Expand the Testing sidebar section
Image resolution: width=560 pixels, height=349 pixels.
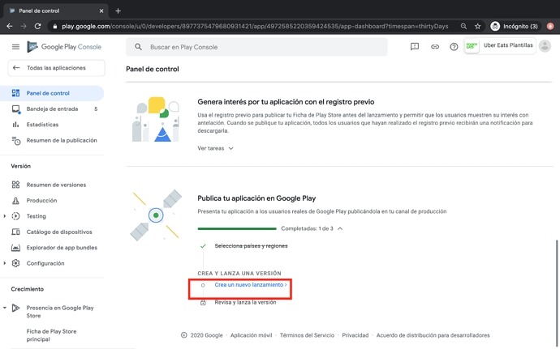5,216
